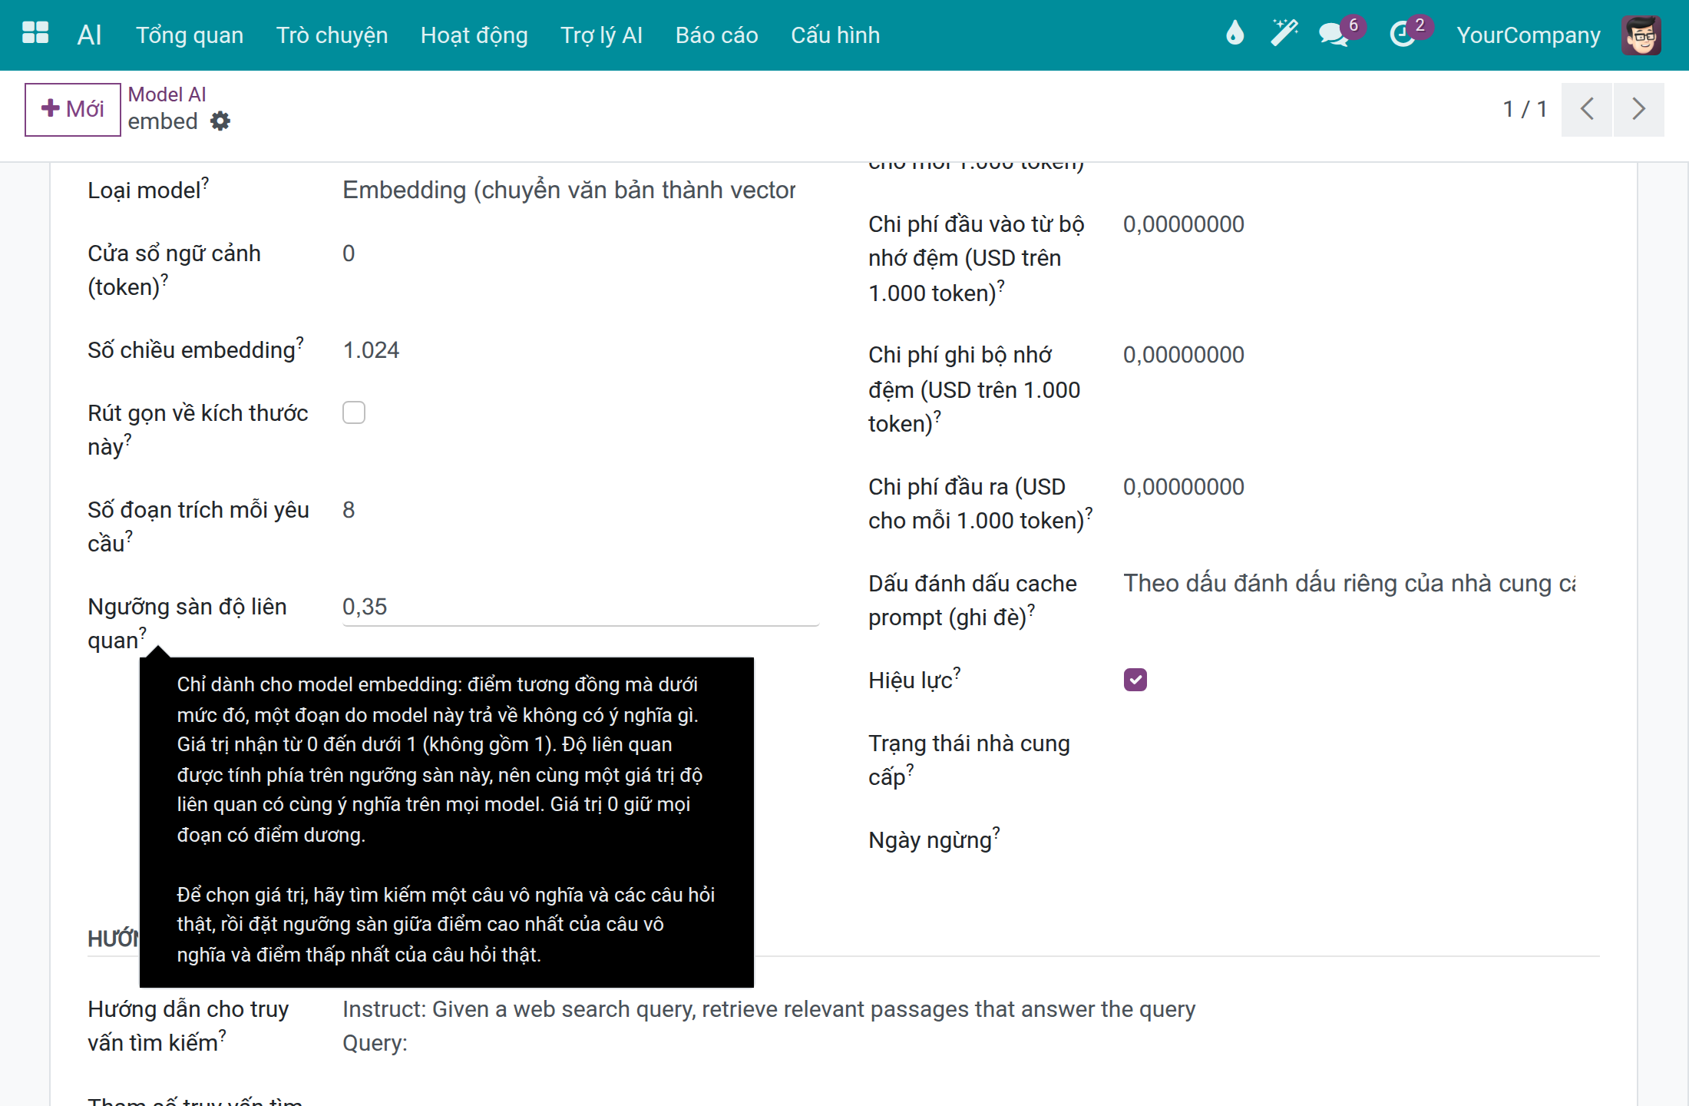1689x1106 pixels.
Task: Go to the next record arrow
Action: (x=1638, y=109)
